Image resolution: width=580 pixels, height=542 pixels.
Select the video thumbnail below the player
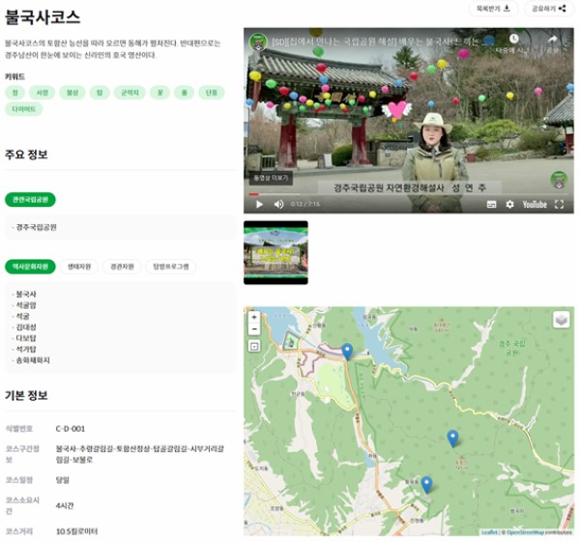(275, 252)
